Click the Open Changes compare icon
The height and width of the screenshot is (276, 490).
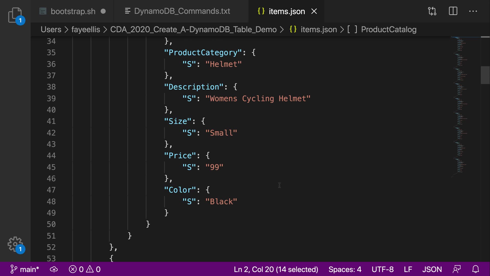click(x=432, y=11)
